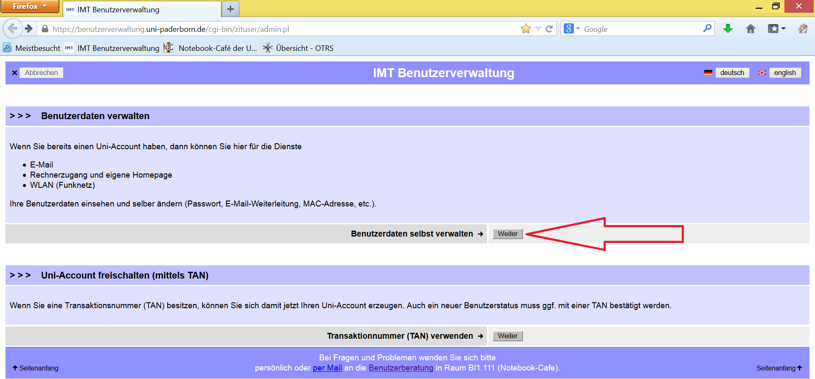
Task: Click the X icon beside Abbrechen
Action: click(14, 73)
